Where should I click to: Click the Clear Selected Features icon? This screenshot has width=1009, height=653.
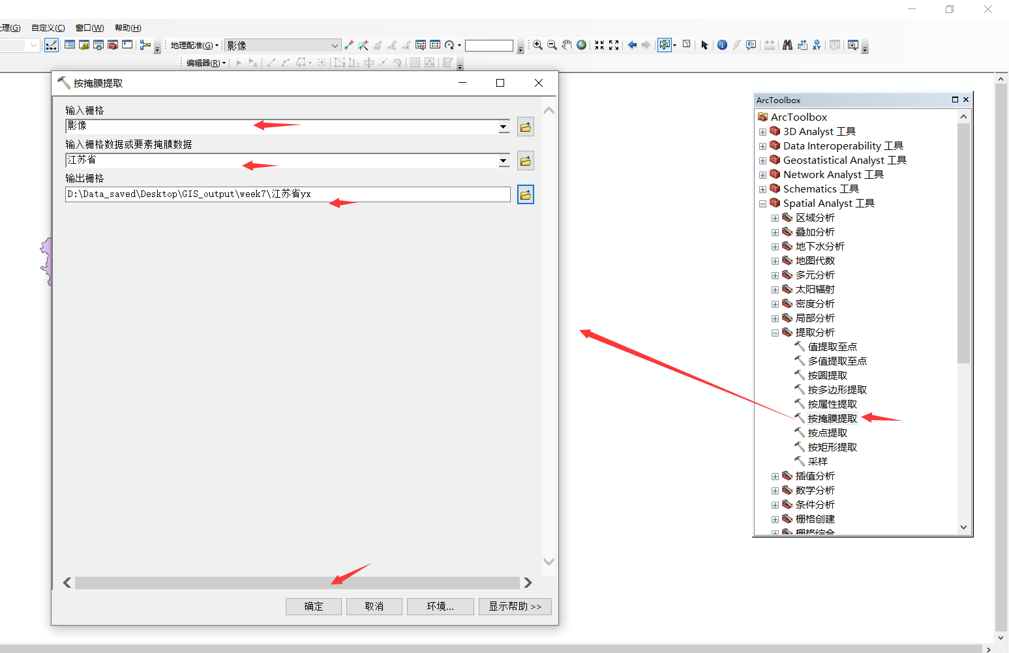coord(687,45)
